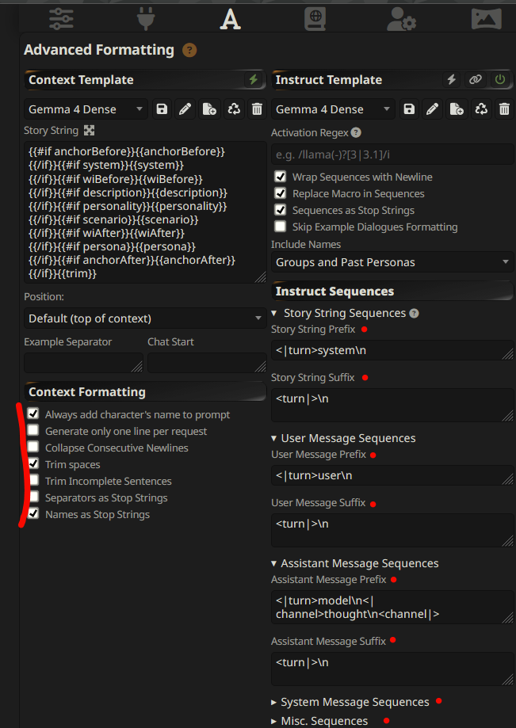516x728 pixels.
Task: Open User Settings person-gear icon
Action: [x=401, y=20]
